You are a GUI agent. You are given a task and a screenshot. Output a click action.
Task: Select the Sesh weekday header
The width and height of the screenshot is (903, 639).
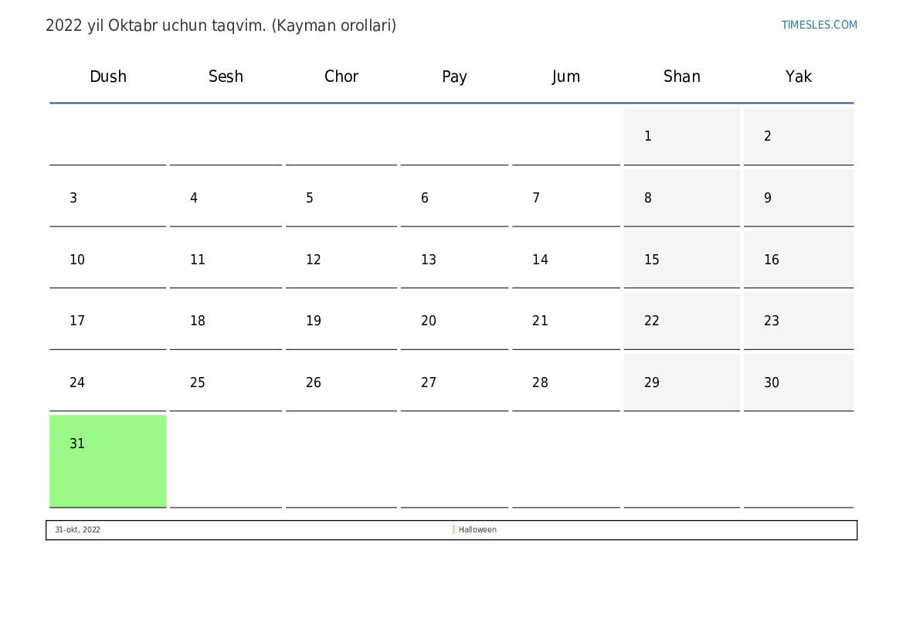click(x=226, y=76)
